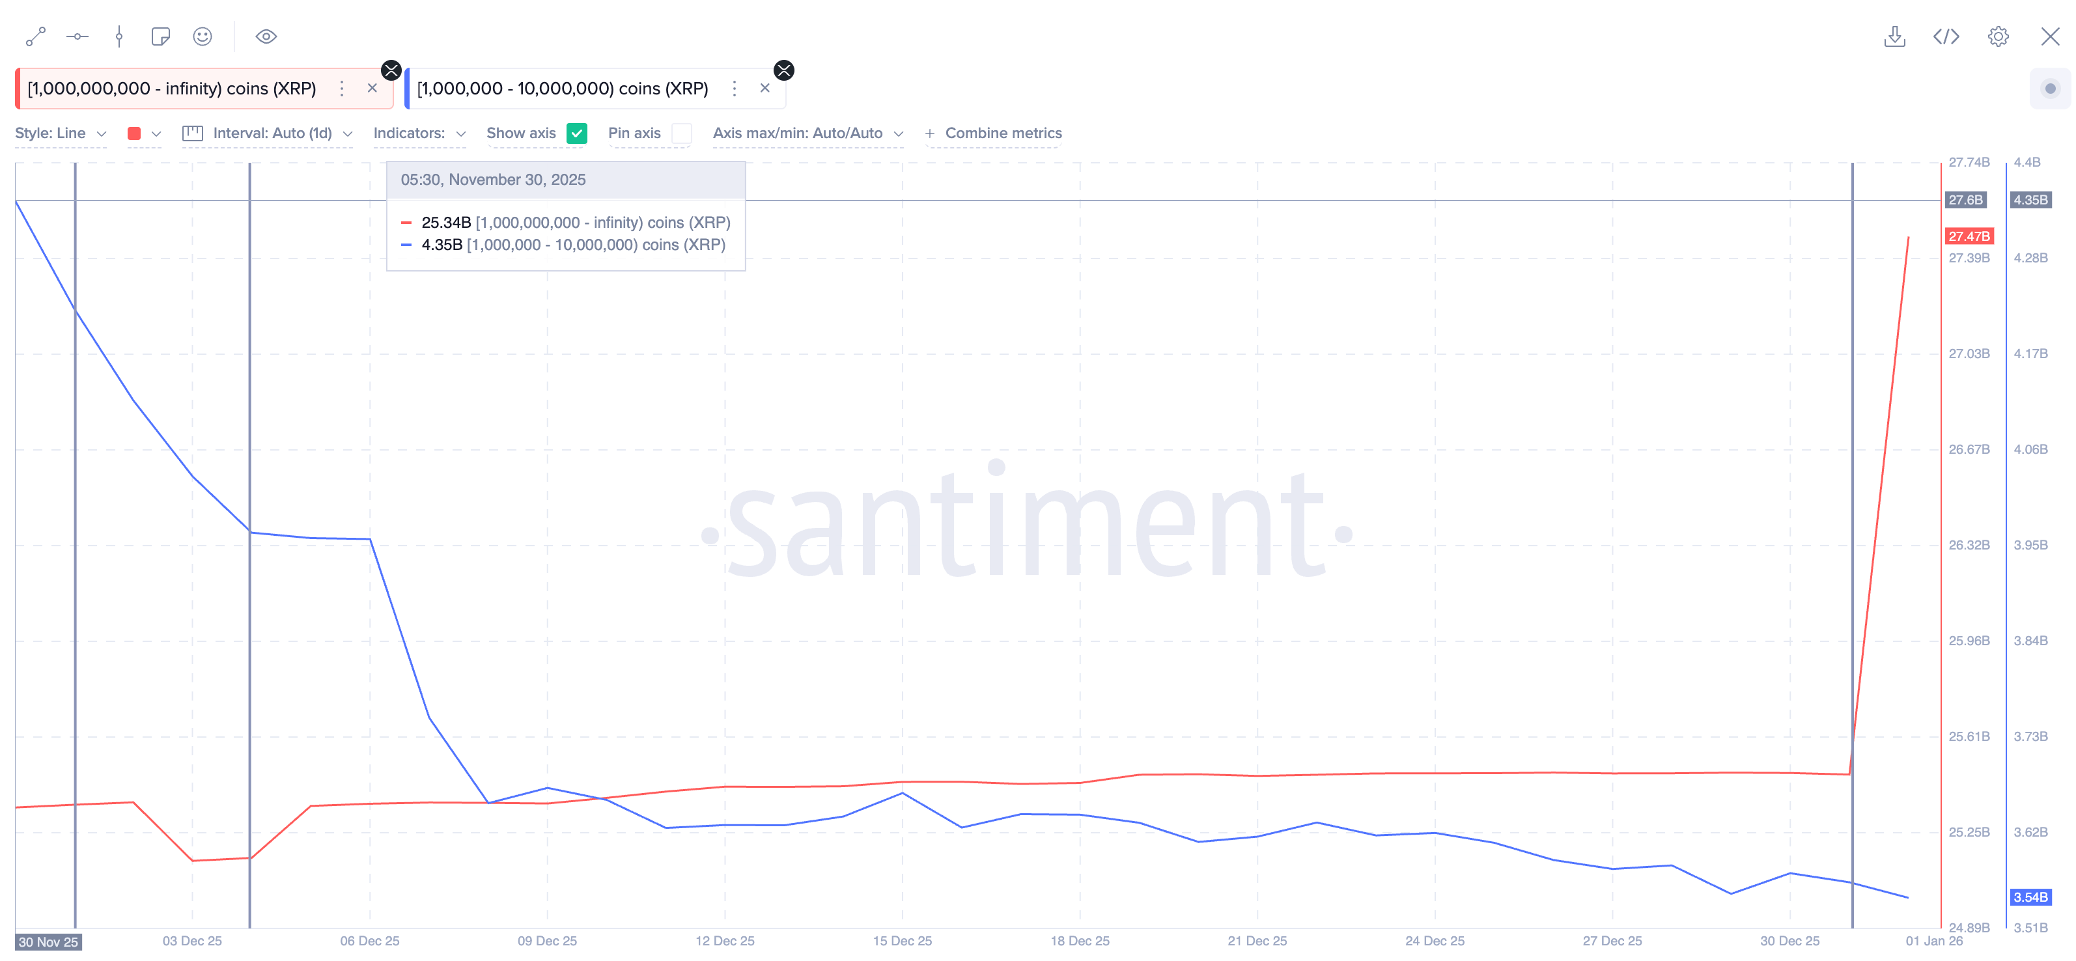Screen dimensions: 2076x961
Task: Select the [1,000,000 - 10,000,000) coins metric tab
Action: coord(562,89)
